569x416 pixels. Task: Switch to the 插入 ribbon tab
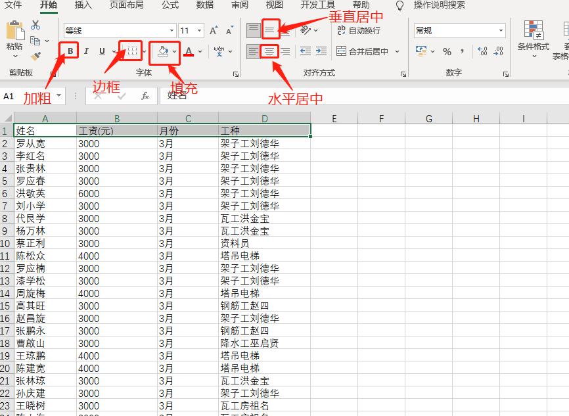click(83, 5)
